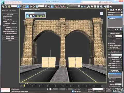
Task: Activate the Select and Rotate tool
Action: (x=34, y=6)
